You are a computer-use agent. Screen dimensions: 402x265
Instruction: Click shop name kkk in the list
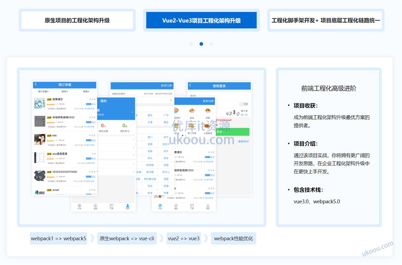click(55, 136)
